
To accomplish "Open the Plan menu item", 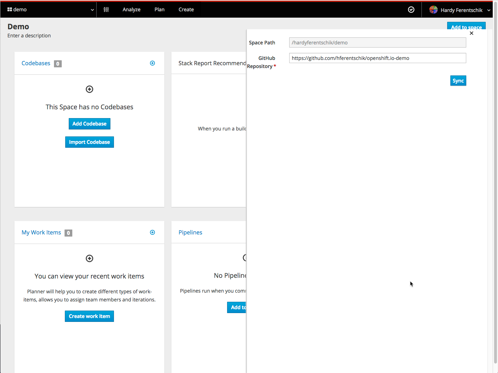I will pyautogui.click(x=159, y=10).
